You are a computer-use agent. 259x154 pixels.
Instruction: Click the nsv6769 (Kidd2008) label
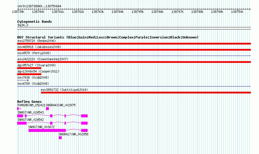33,84
